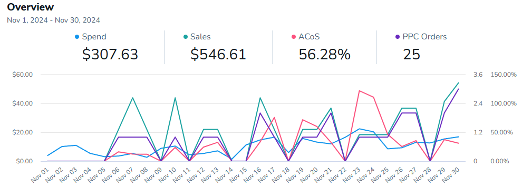The image size is (522, 189).
Task: Click the Sales metric label
Action: [x=200, y=37]
